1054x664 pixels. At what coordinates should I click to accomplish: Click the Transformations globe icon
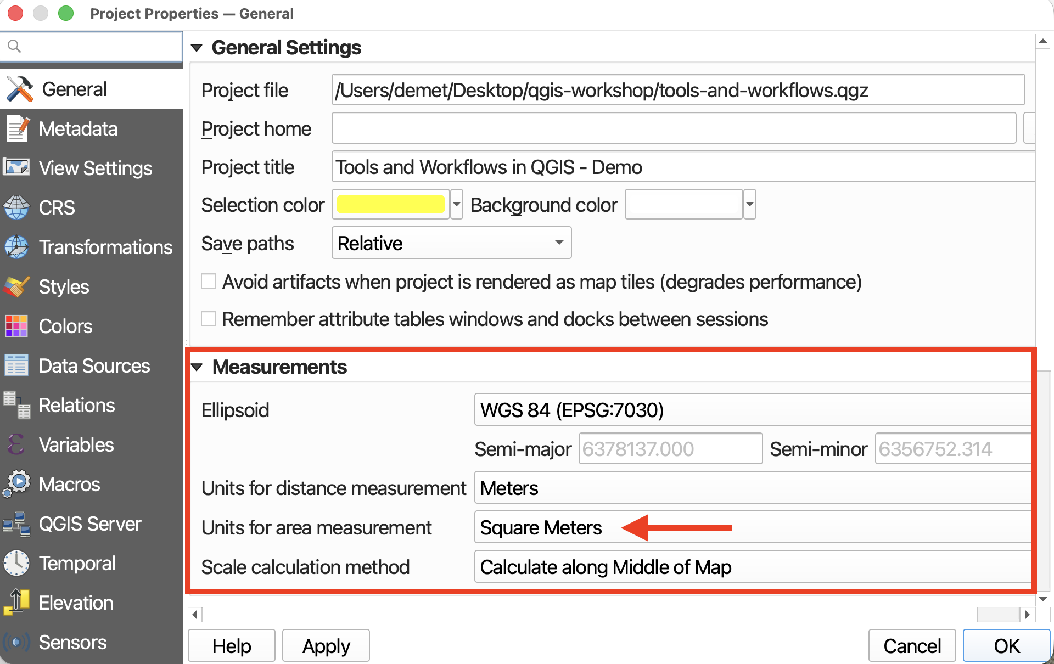[x=16, y=247]
